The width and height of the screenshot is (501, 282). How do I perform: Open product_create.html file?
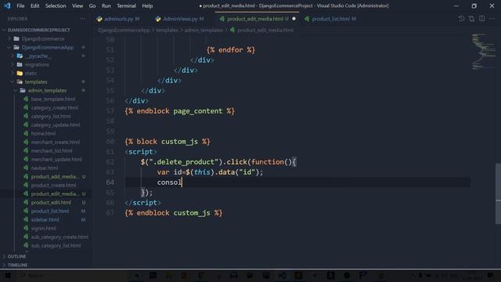(x=53, y=185)
